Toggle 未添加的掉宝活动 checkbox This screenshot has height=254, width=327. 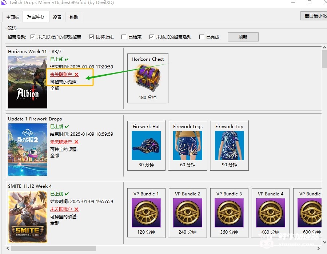(152, 37)
